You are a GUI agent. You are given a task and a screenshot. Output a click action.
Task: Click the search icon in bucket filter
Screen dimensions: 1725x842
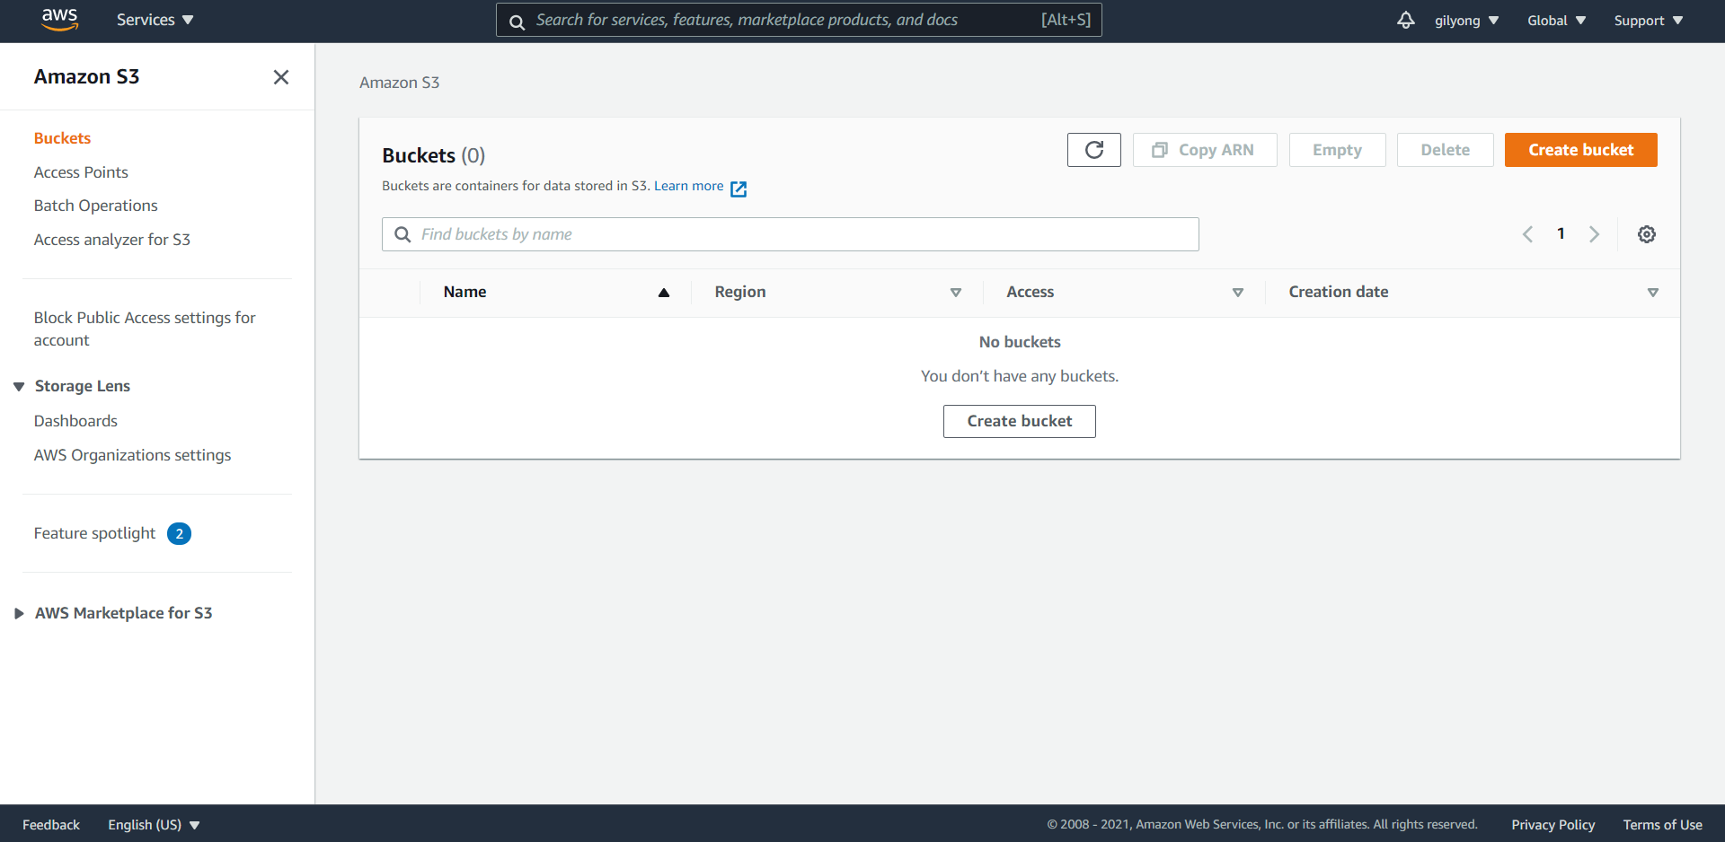pos(402,234)
